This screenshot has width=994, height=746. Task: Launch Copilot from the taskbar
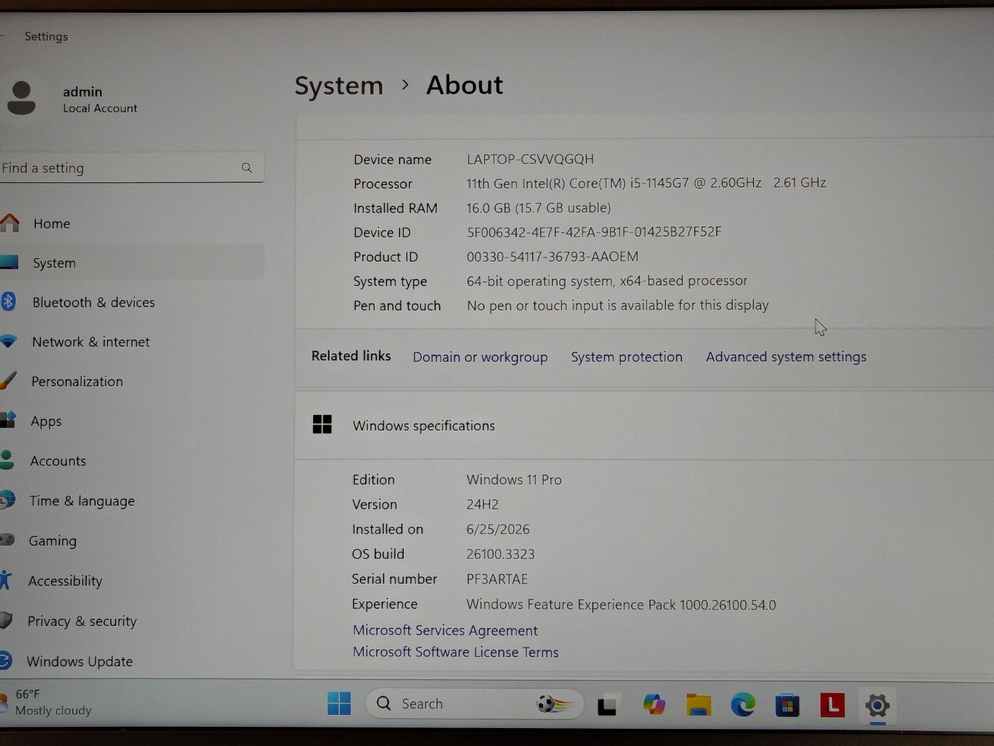[x=654, y=705]
